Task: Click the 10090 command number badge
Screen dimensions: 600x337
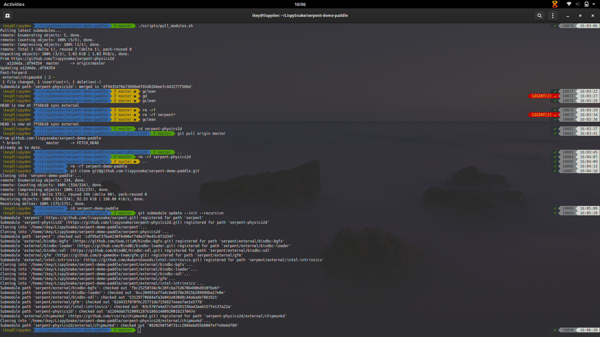Action: (x=568, y=330)
